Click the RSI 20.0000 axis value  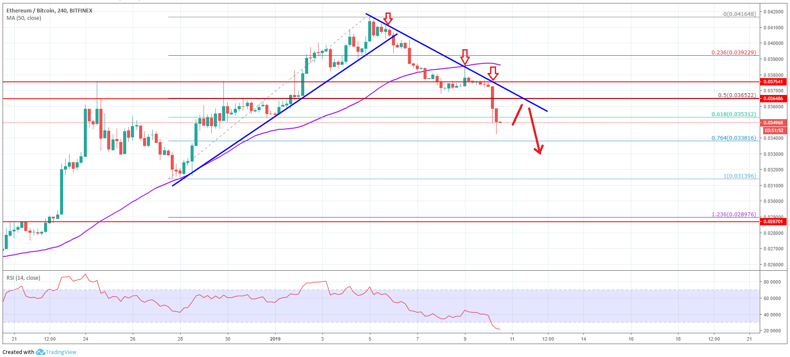coord(772,331)
